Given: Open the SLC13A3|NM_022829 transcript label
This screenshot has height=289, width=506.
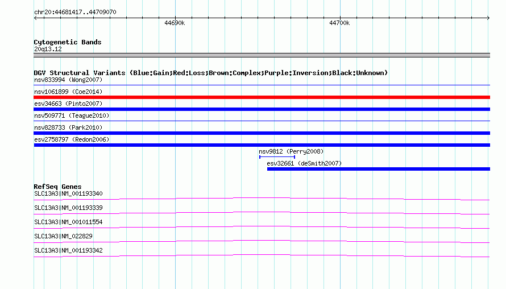Looking at the screenshot, I should 63,236.
